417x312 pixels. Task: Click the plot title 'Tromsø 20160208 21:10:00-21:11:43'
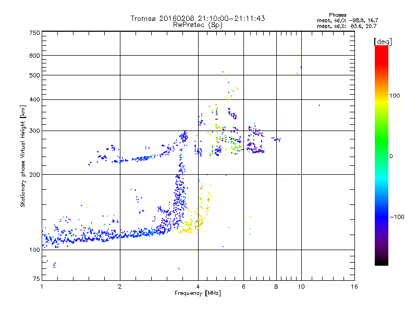198,18
